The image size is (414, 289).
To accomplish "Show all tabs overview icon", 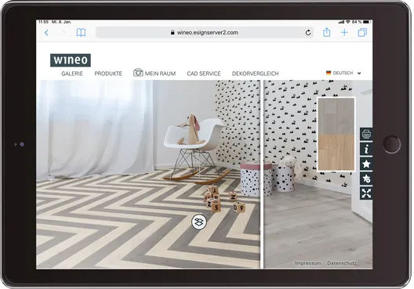I will coord(362,32).
